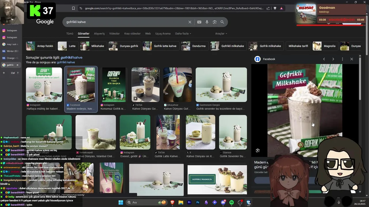Screen dimensions: 369x207
Task: Switch to the 'Winter 202' sidebar tab
Action: tap(11, 51)
